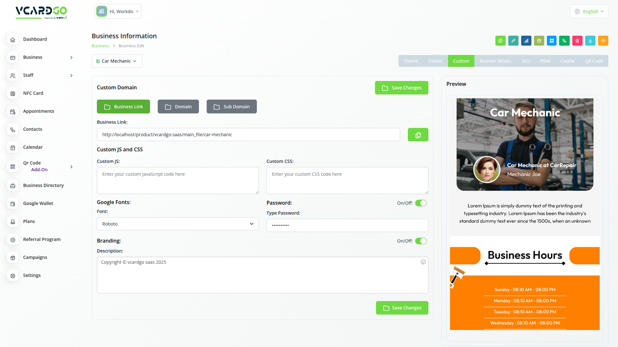Click the orange eye preview icon

click(603, 41)
